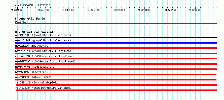Select the 9q22.31 band label
Screen dimensions: 224x100
(20, 22)
